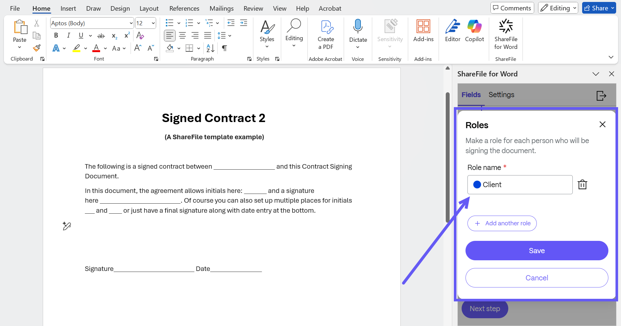The image size is (621, 326).
Task: Toggle Italic formatting
Action: 68,36
